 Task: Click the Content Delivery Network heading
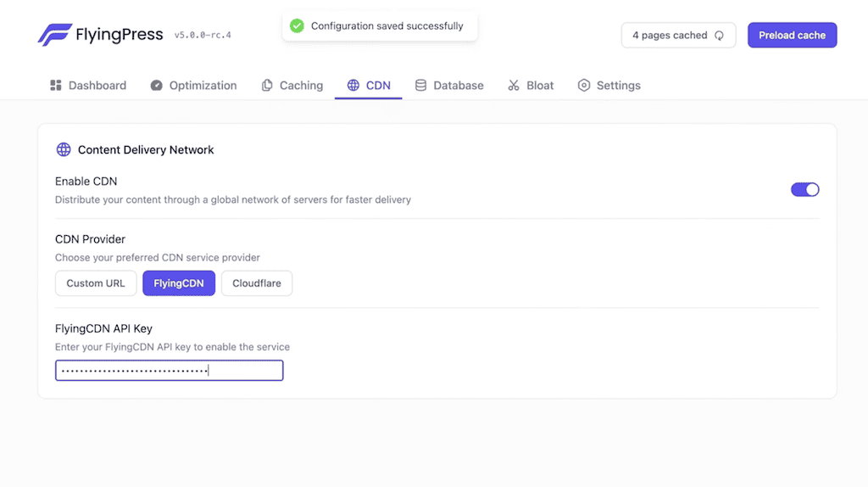coord(146,149)
